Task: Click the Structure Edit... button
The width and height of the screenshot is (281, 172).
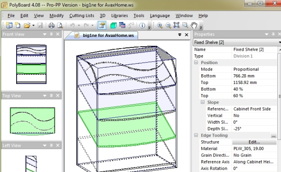Action: 254,142
